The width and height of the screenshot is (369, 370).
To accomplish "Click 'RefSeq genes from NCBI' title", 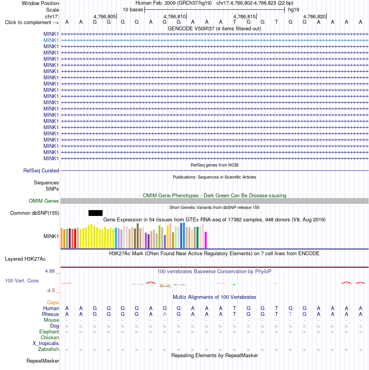I will point(214,165).
